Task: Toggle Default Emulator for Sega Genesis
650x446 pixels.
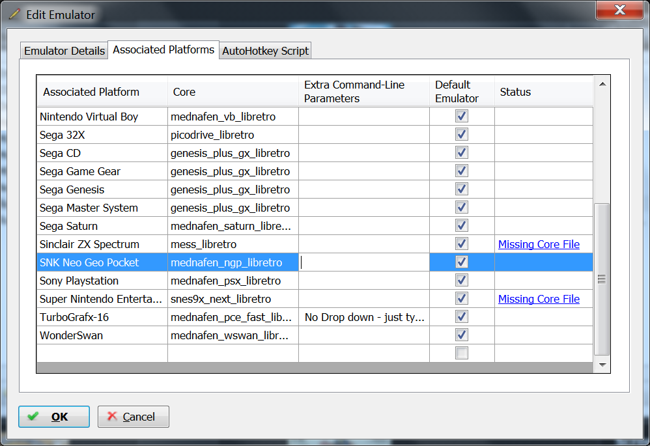Action: pos(462,189)
